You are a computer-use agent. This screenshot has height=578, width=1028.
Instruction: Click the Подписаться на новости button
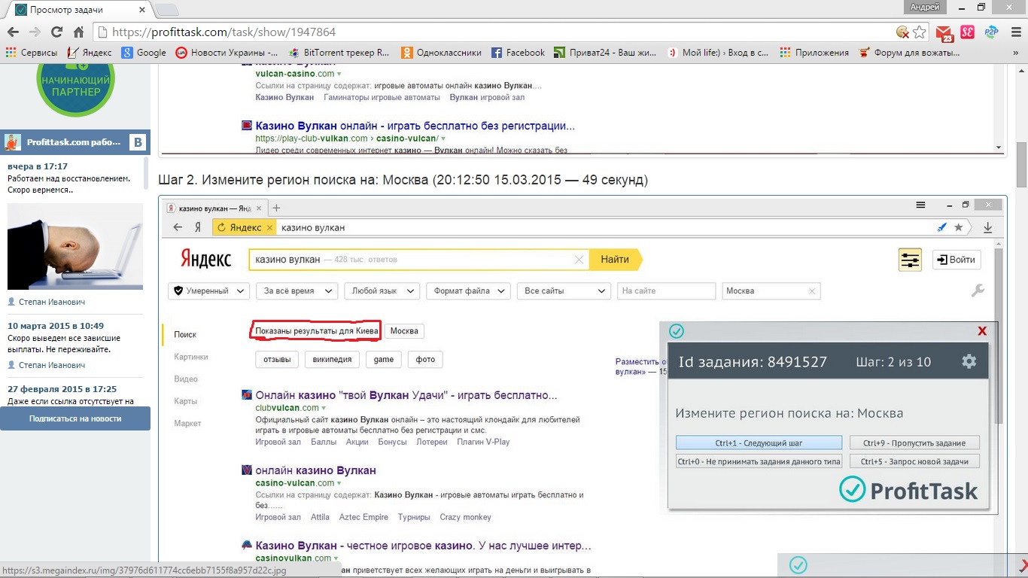[75, 418]
